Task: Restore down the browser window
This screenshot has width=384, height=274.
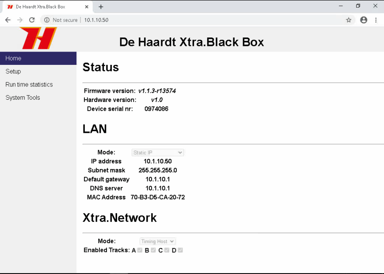Action: tap(358, 6)
